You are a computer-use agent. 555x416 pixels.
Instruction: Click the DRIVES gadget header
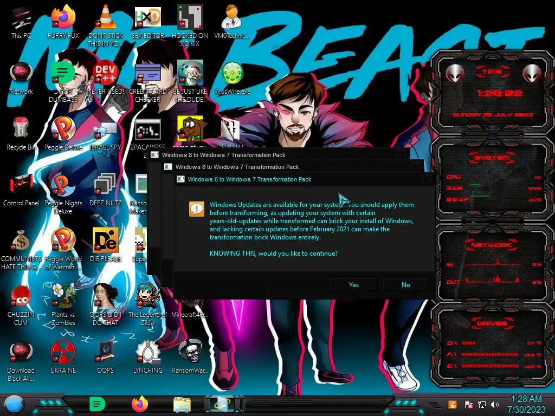[x=491, y=323]
